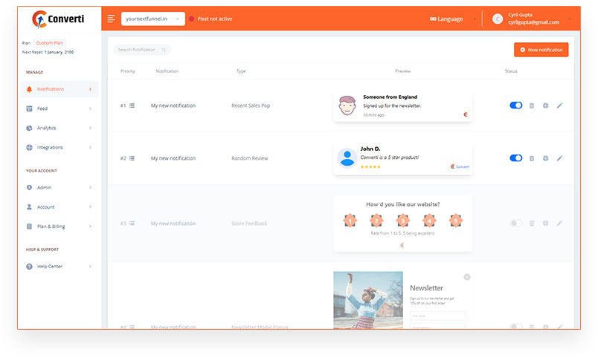
Task: Open the Feed menu item
Action: 60,108
